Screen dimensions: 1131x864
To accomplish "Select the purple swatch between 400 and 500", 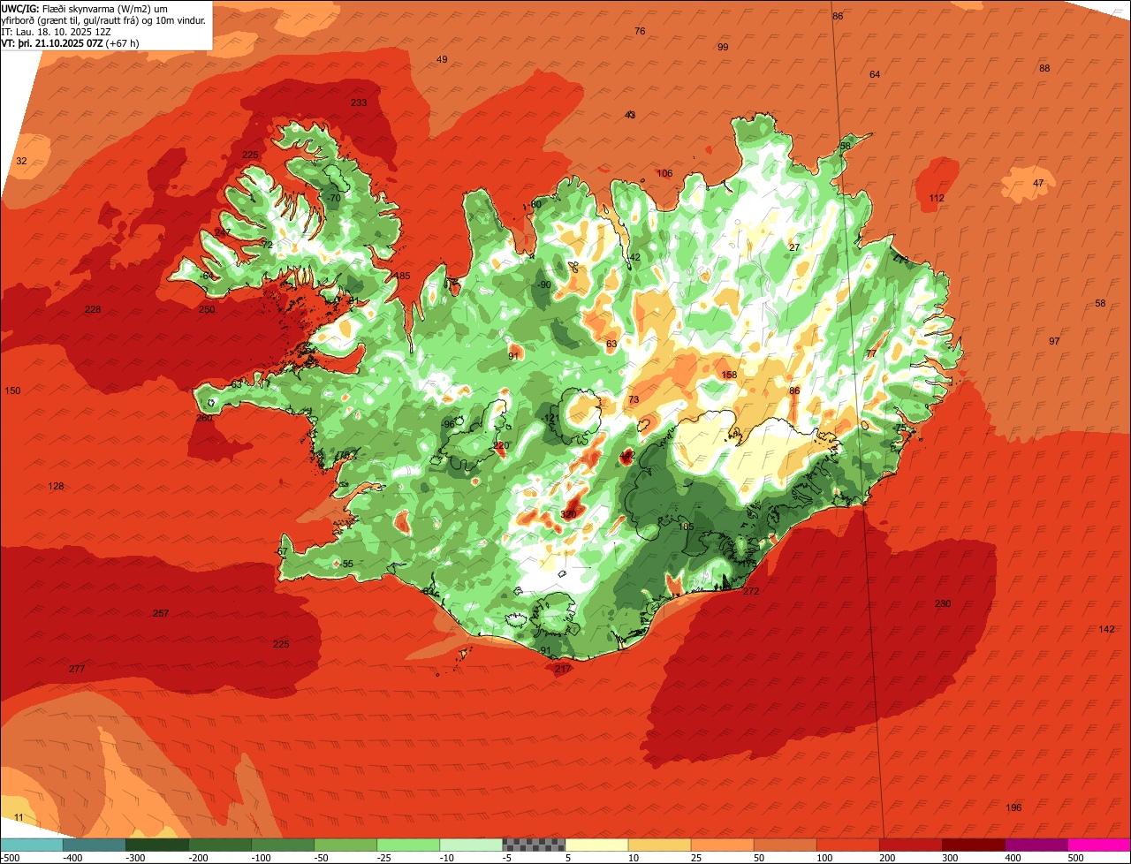I will coord(1036,845).
